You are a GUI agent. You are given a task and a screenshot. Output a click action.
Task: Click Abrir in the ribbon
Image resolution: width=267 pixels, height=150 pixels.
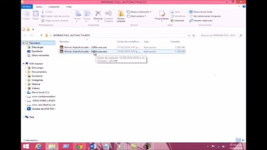coord(176,12)
